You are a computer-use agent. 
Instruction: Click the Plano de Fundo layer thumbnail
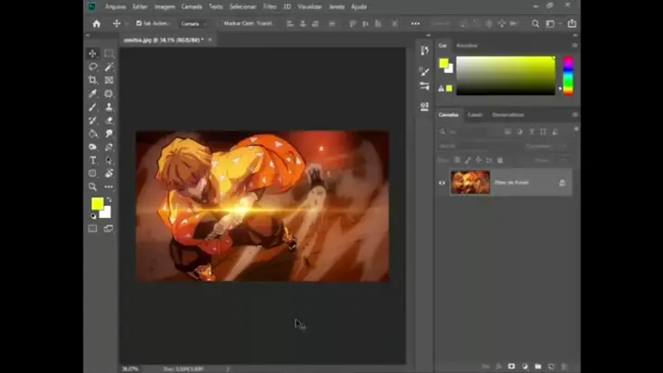coord(470,183)
